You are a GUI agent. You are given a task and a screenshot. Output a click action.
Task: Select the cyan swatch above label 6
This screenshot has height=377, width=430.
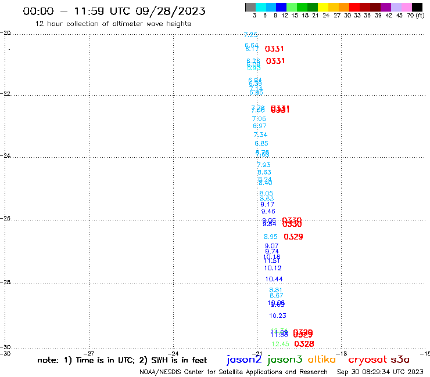[261, 7]
